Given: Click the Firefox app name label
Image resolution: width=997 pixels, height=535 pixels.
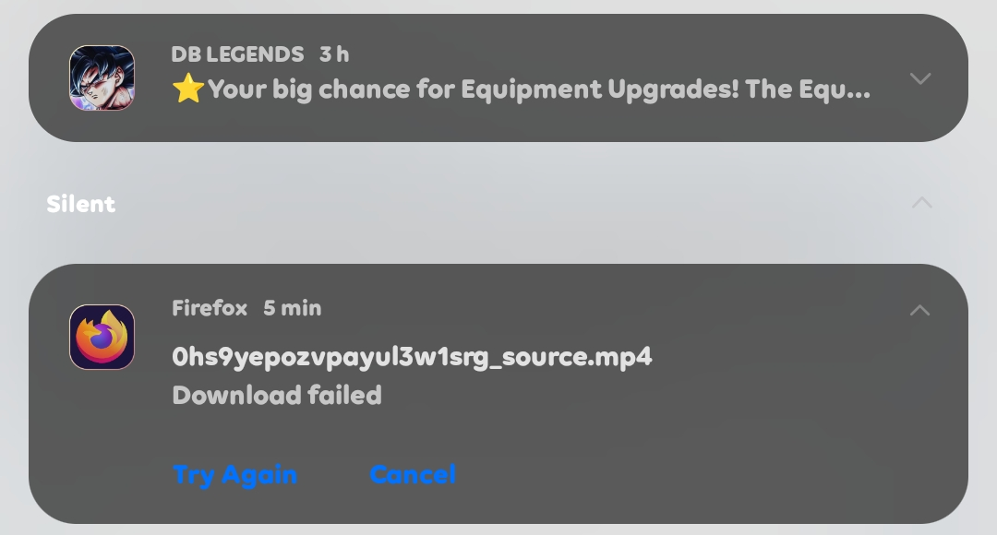Looking at the screenshot, I should click(210, 308).
